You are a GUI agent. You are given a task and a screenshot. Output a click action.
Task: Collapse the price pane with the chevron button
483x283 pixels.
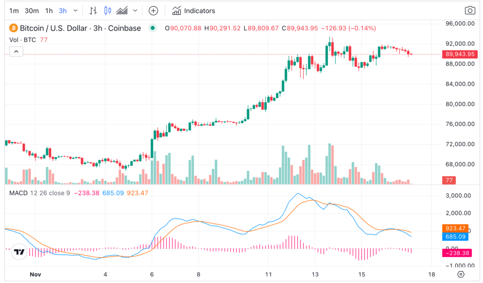(x=16, y=51)
